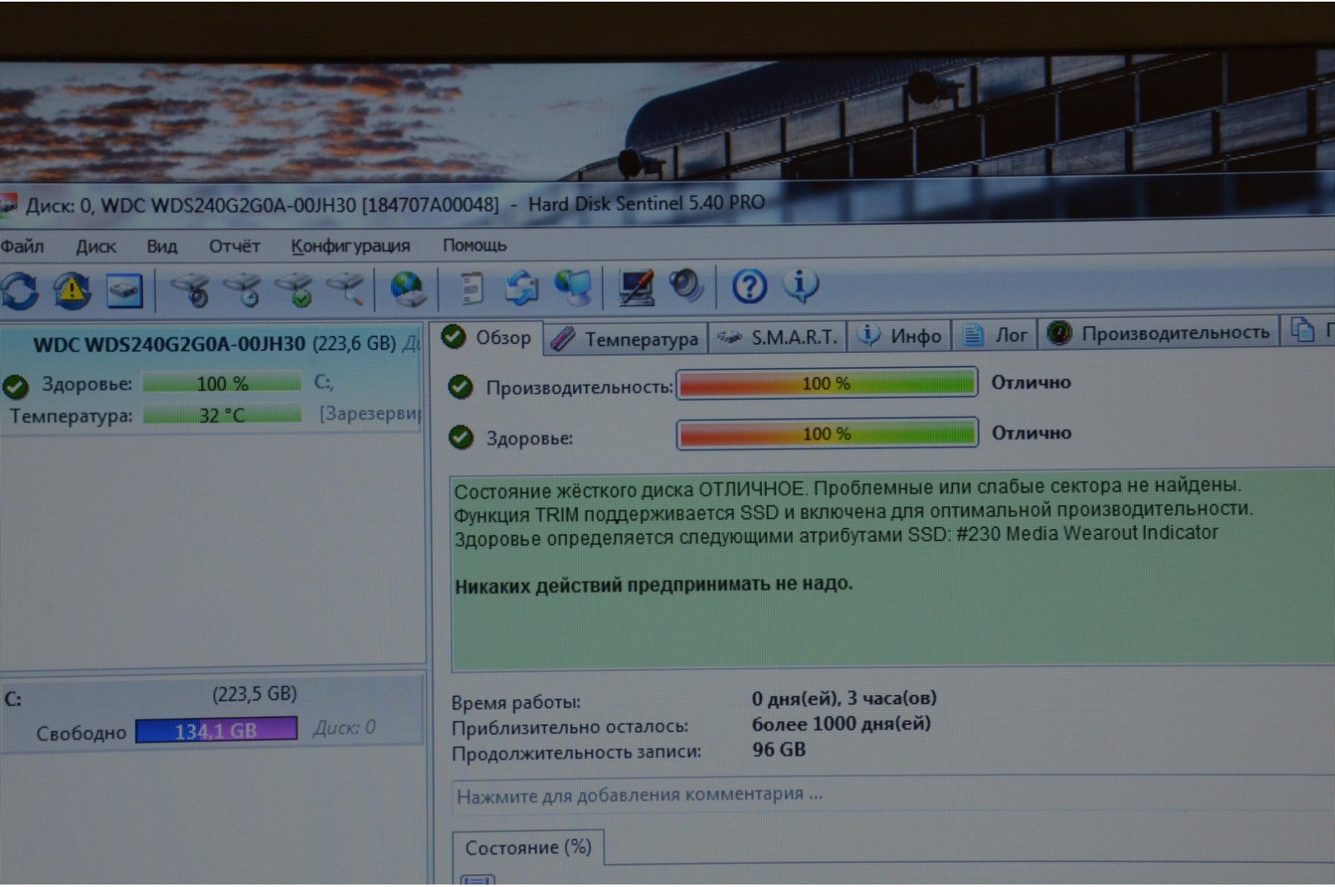Open the Конфигурация menu
This screenshot has width=1335, height=887.
350,246
